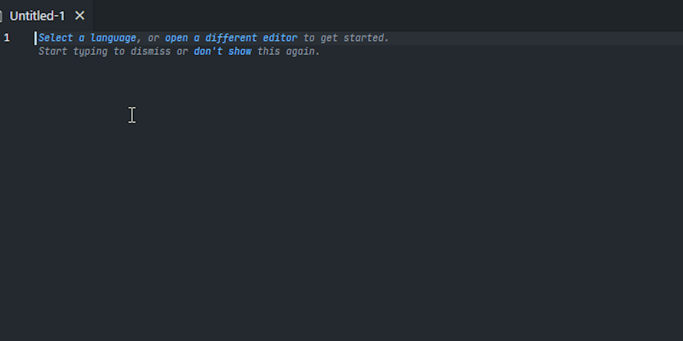Place the cursor at start of line 1
Image resolution: width=683 pixels, height=341 pixels.
point(36,38)
